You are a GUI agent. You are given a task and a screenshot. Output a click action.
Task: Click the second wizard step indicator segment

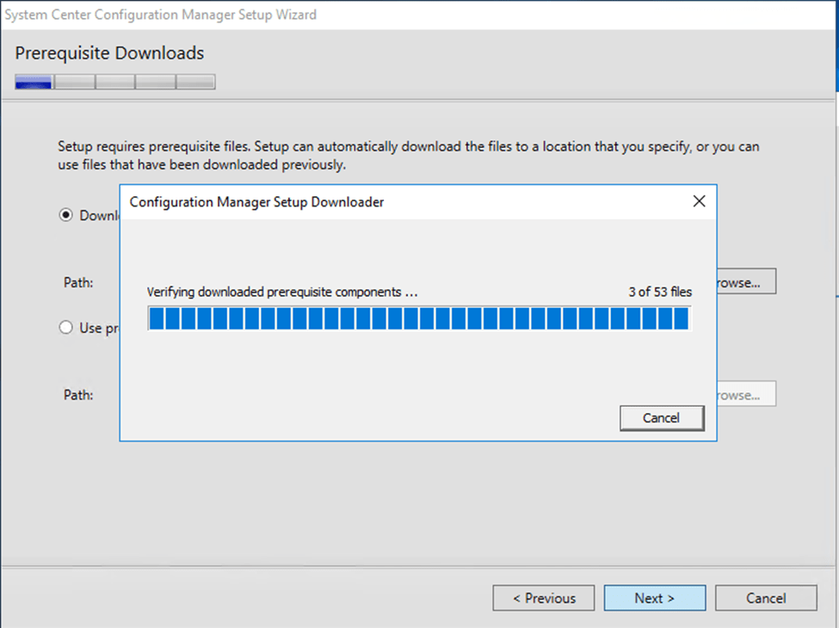[75, 83]
